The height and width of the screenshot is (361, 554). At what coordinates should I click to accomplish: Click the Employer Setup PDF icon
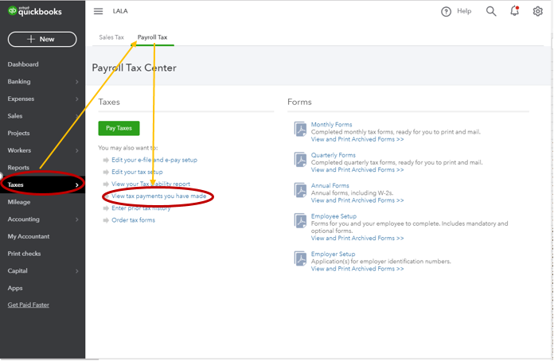click(300, 258)
